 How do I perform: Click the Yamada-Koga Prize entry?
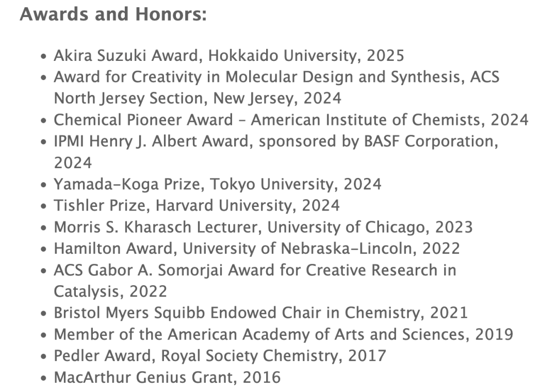pos(218,184)
